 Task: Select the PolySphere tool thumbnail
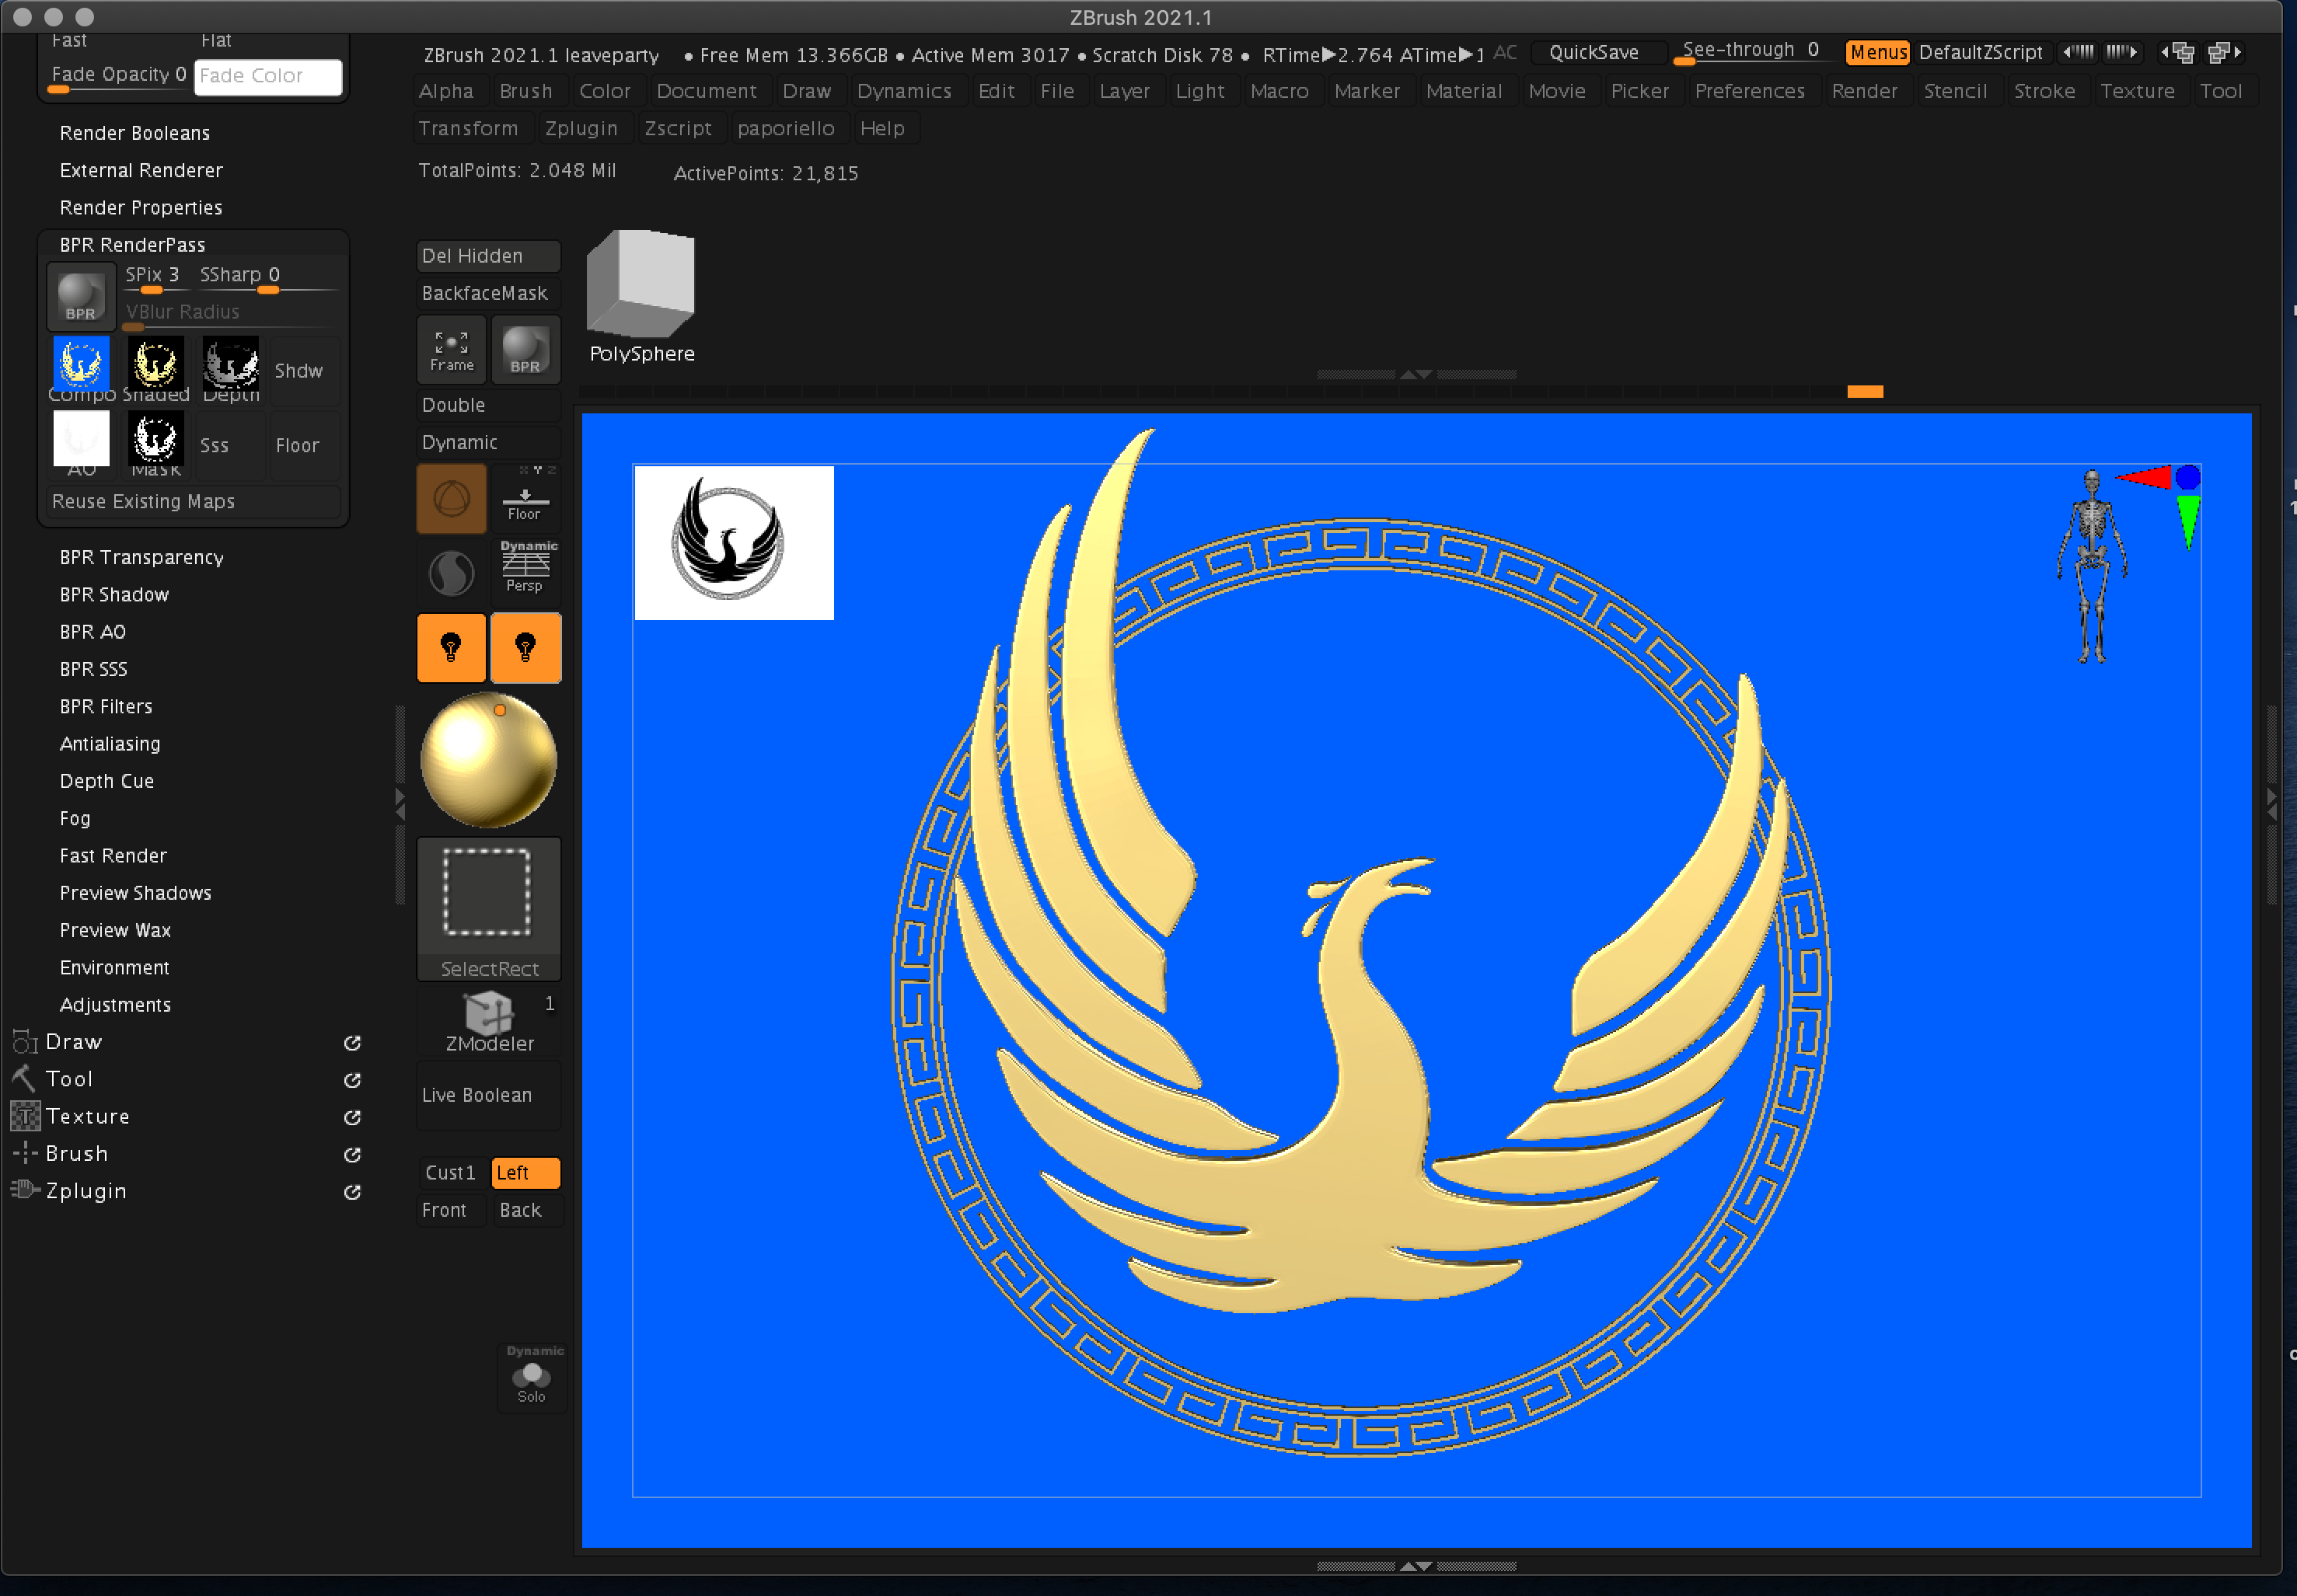(641, 297)
